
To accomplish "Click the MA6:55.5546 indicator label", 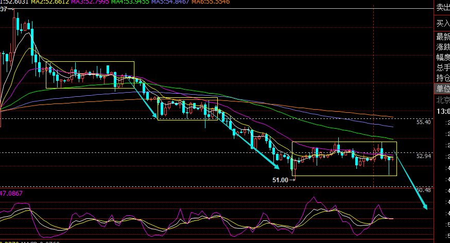I will coord(211,2).
